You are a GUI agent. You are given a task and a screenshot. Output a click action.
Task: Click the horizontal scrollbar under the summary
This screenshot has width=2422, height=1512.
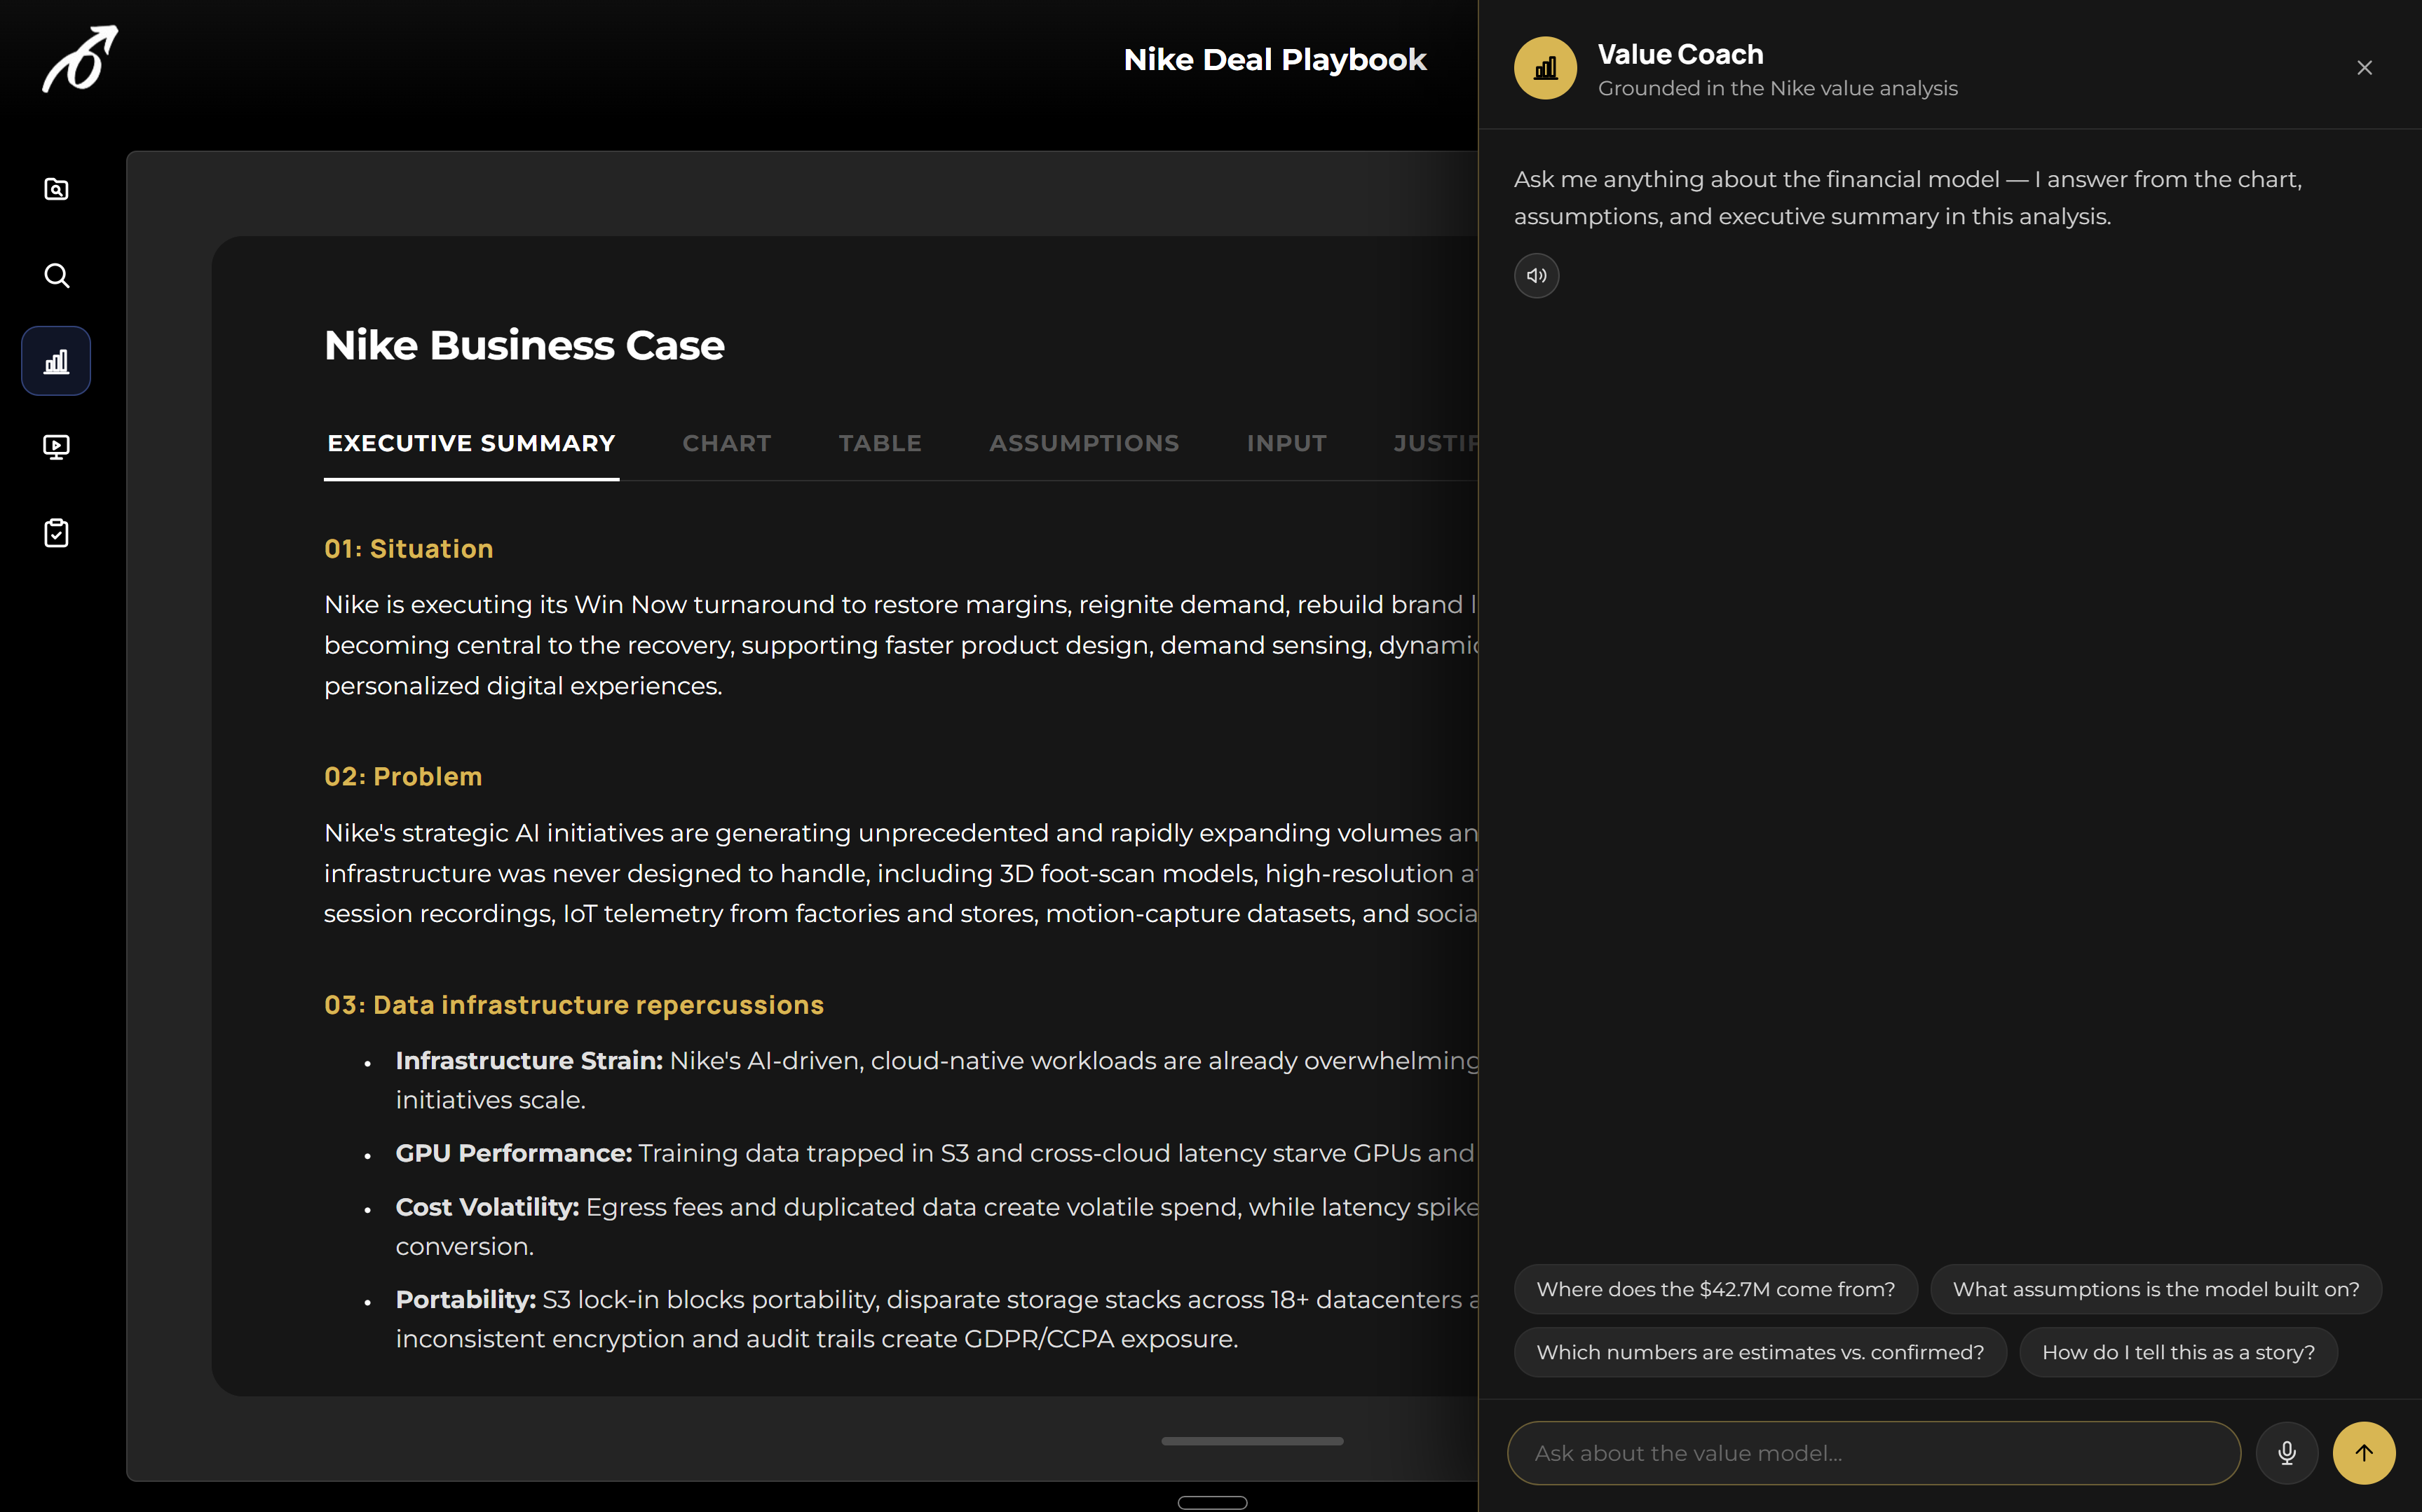[x=1251, y=1441]
